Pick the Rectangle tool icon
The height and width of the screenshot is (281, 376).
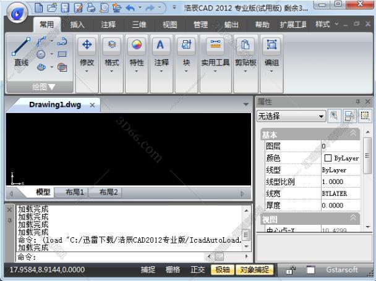62,54
